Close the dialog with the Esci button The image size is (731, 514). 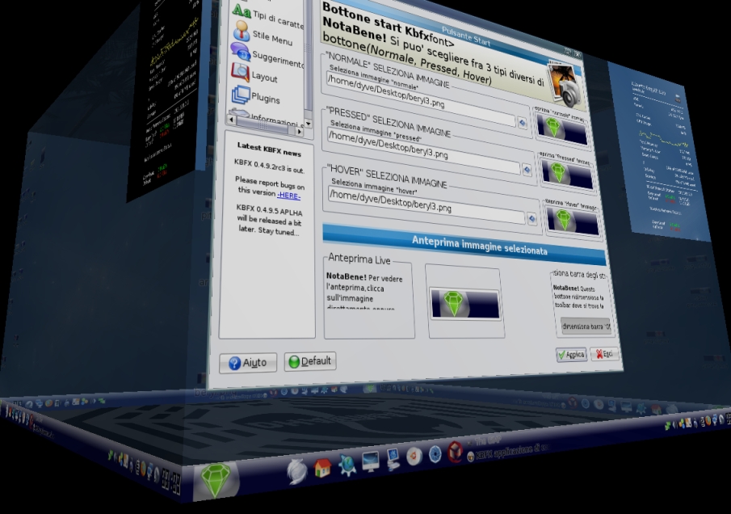(604, 354)
